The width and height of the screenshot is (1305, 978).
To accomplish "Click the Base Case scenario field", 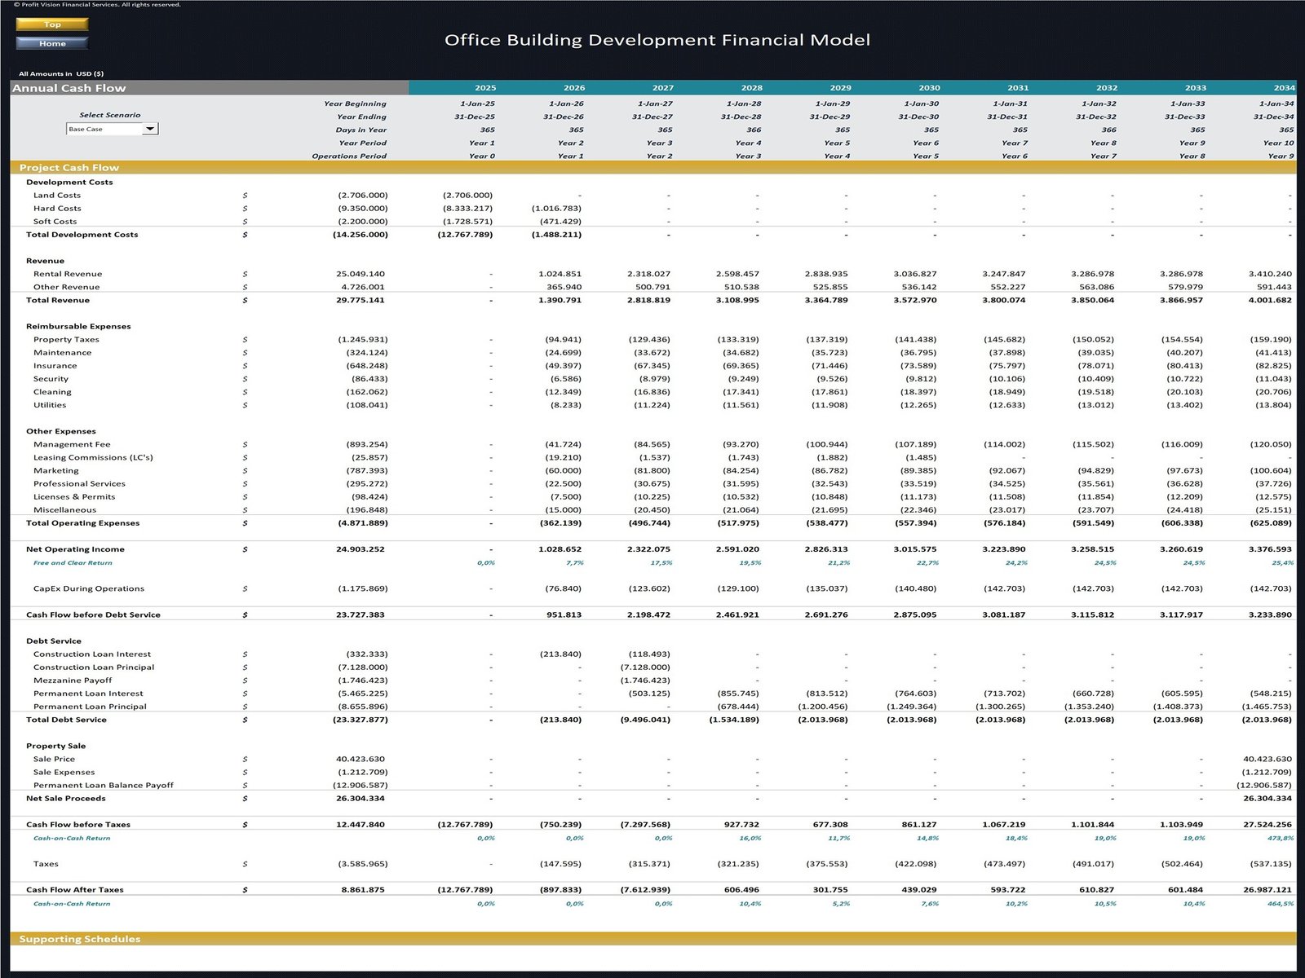I will click(104, 129).
